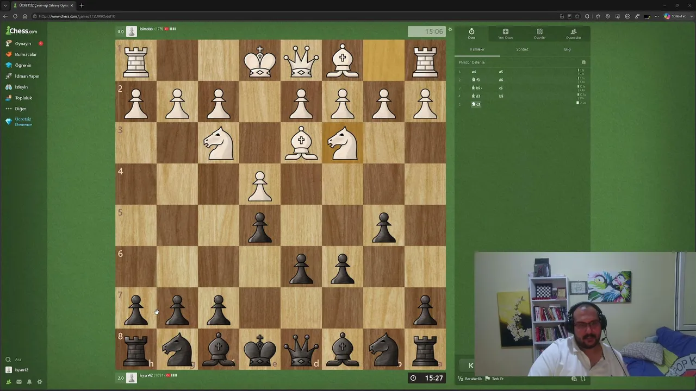Viewport: 696px width, 391px height.
Task: Switch to the Bilgi tab
Action: pyautogui.click(x=567, y=49)
